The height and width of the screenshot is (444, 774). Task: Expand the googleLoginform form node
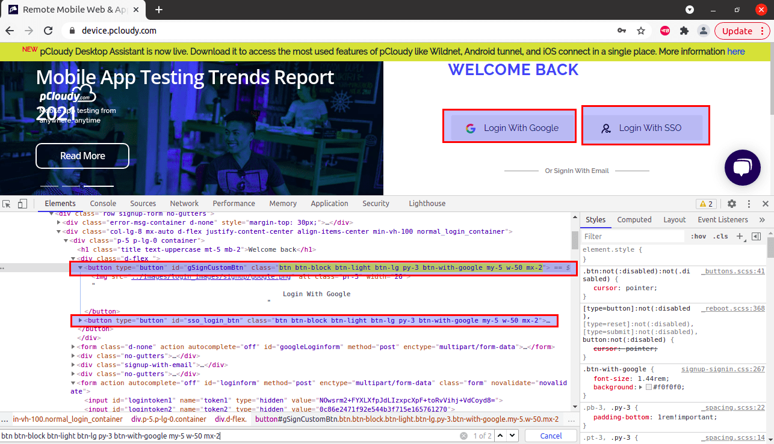tap(73, 347)
